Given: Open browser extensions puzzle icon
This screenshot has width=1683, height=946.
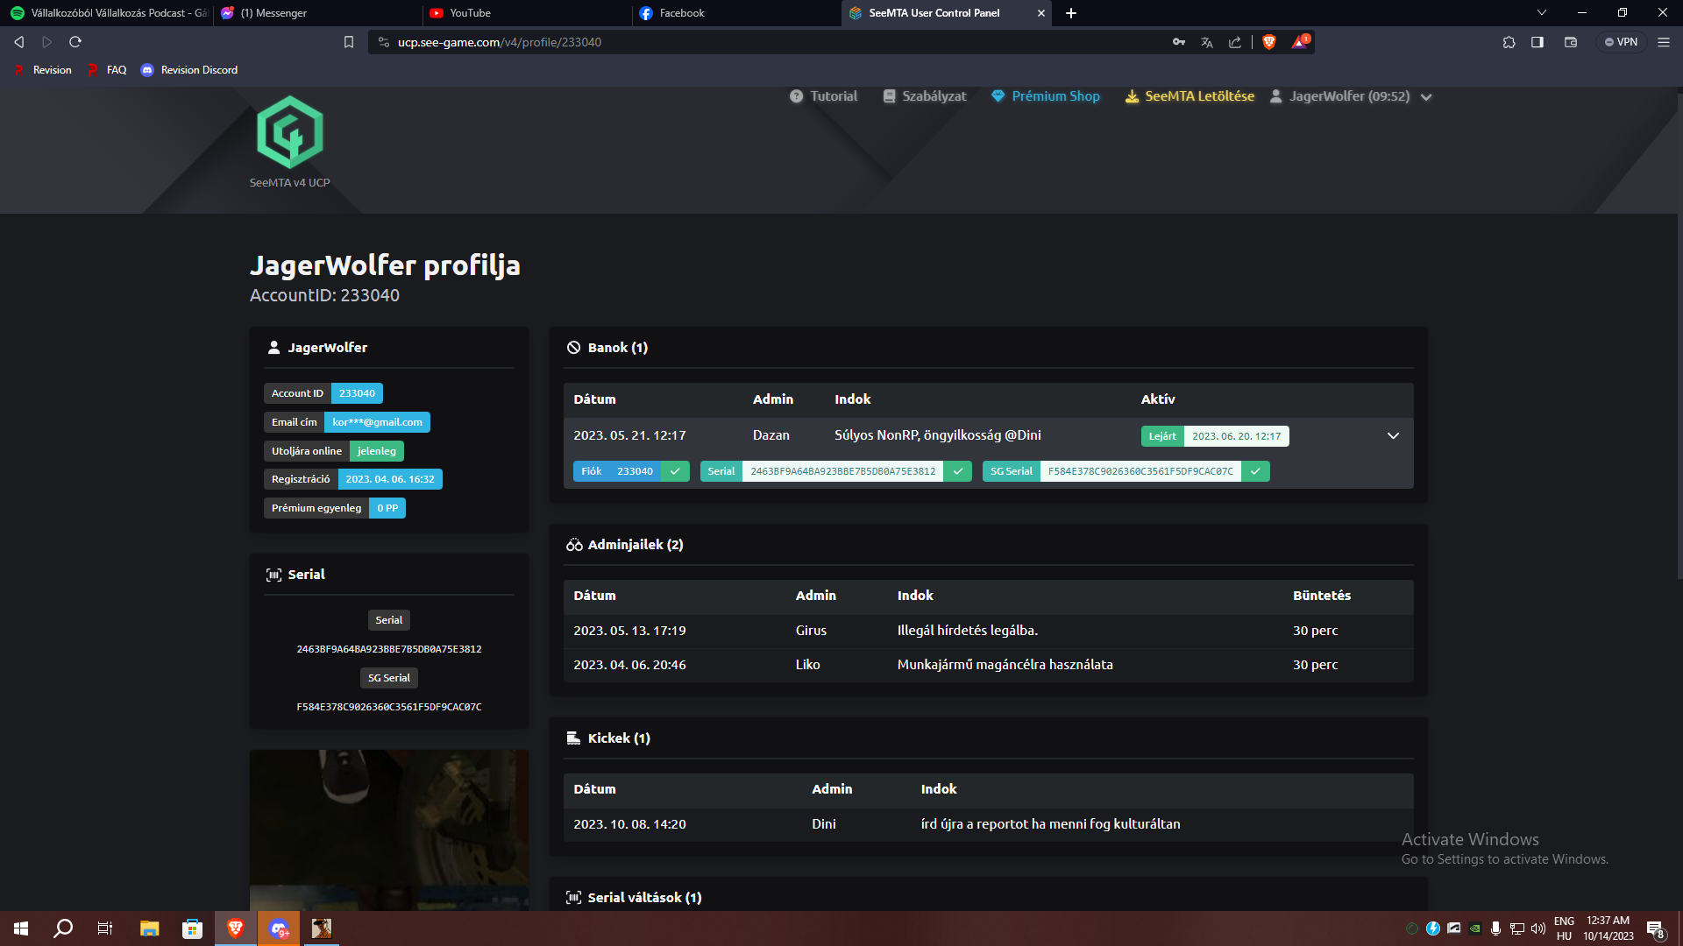Looking at the screenshot, I should point(1509,42).
